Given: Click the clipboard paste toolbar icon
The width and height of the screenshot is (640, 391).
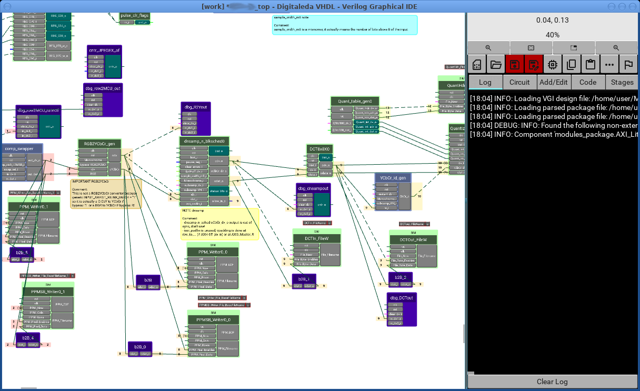Looking at the screenshot, I should (591, 65).
